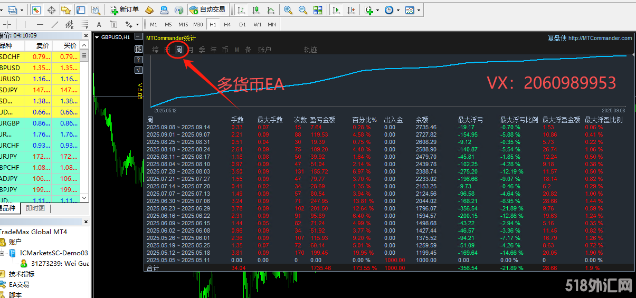Select the text label T tool
Viewport: 636px width, 298px height.
coord(114,24)
